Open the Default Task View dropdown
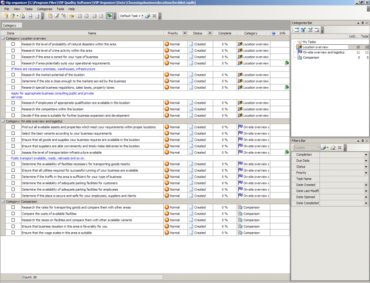The image size is (370, 283). [142, 16]
